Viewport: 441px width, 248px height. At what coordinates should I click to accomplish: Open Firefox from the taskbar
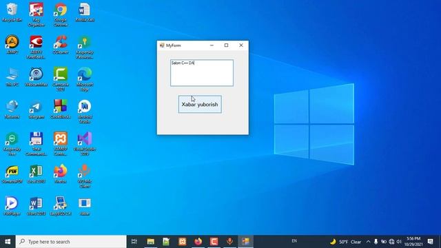tap(198, 242)
